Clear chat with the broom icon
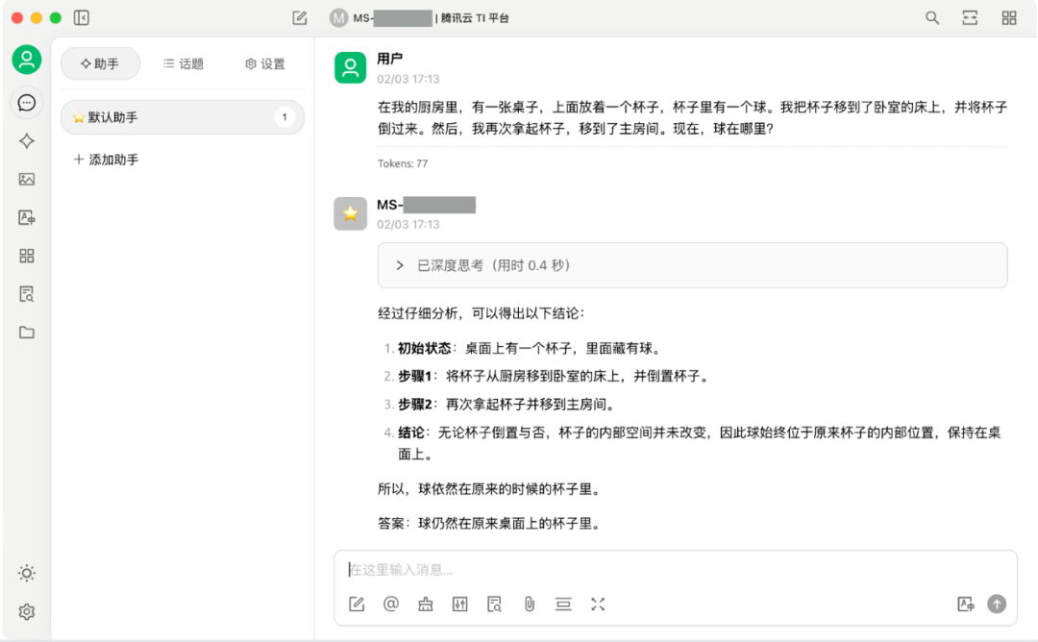This screenshot has height=642, width=1038. pos(426,604)
